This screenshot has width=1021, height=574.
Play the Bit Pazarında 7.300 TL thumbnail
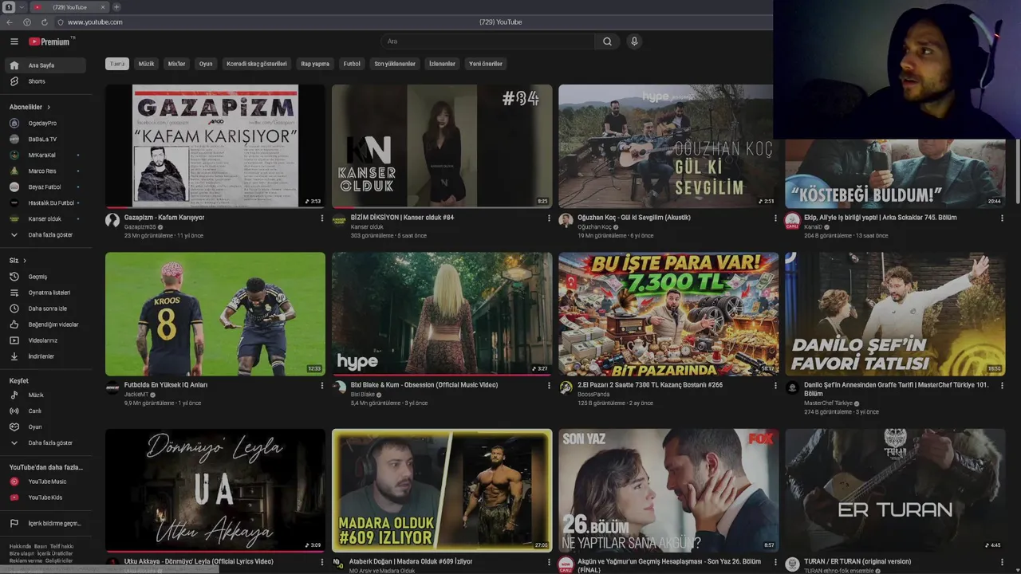(x=668, y=314)
